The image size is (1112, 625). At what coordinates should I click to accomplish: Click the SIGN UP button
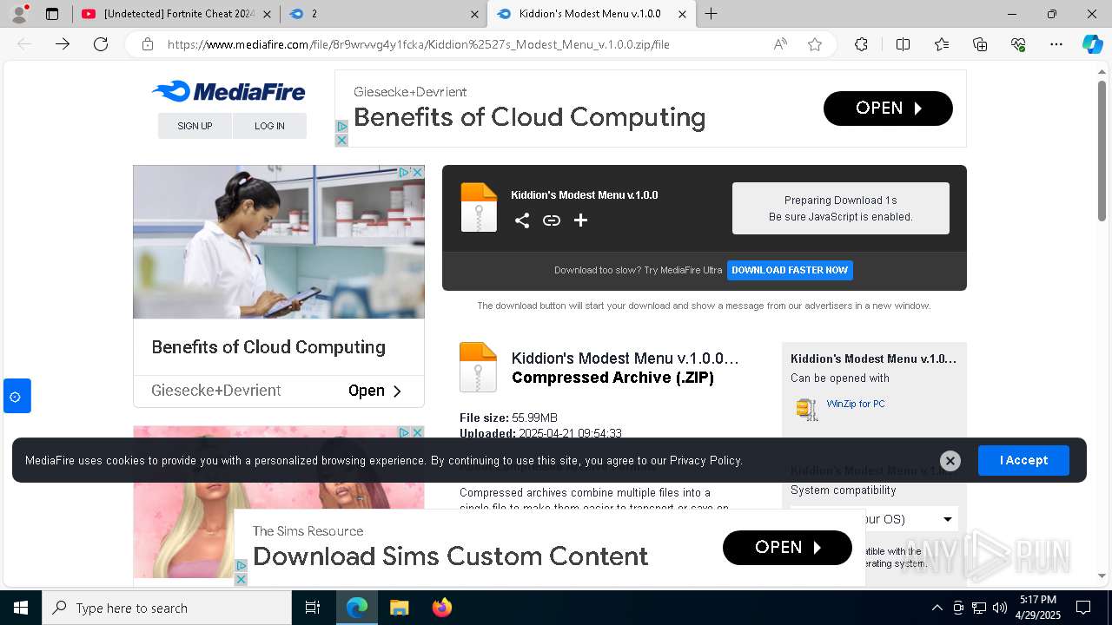[x=195, y=126]
